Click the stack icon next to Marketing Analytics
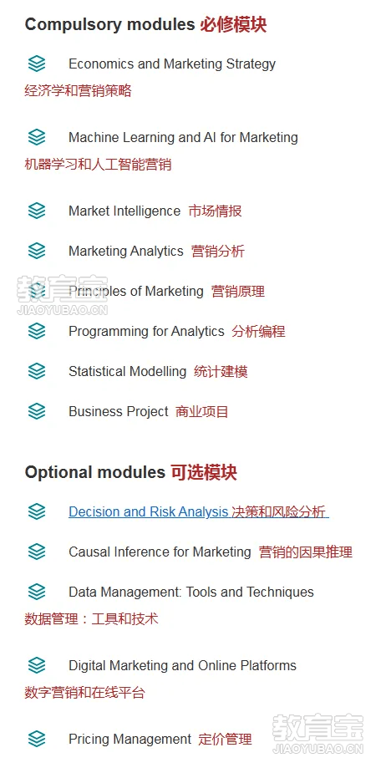The image size is (381, 773). pyautogui.click(x=37, y=251)
